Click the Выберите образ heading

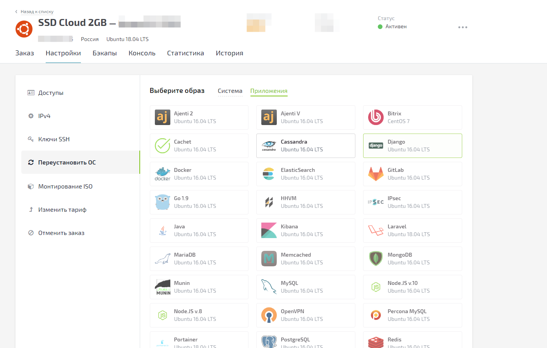177,91
